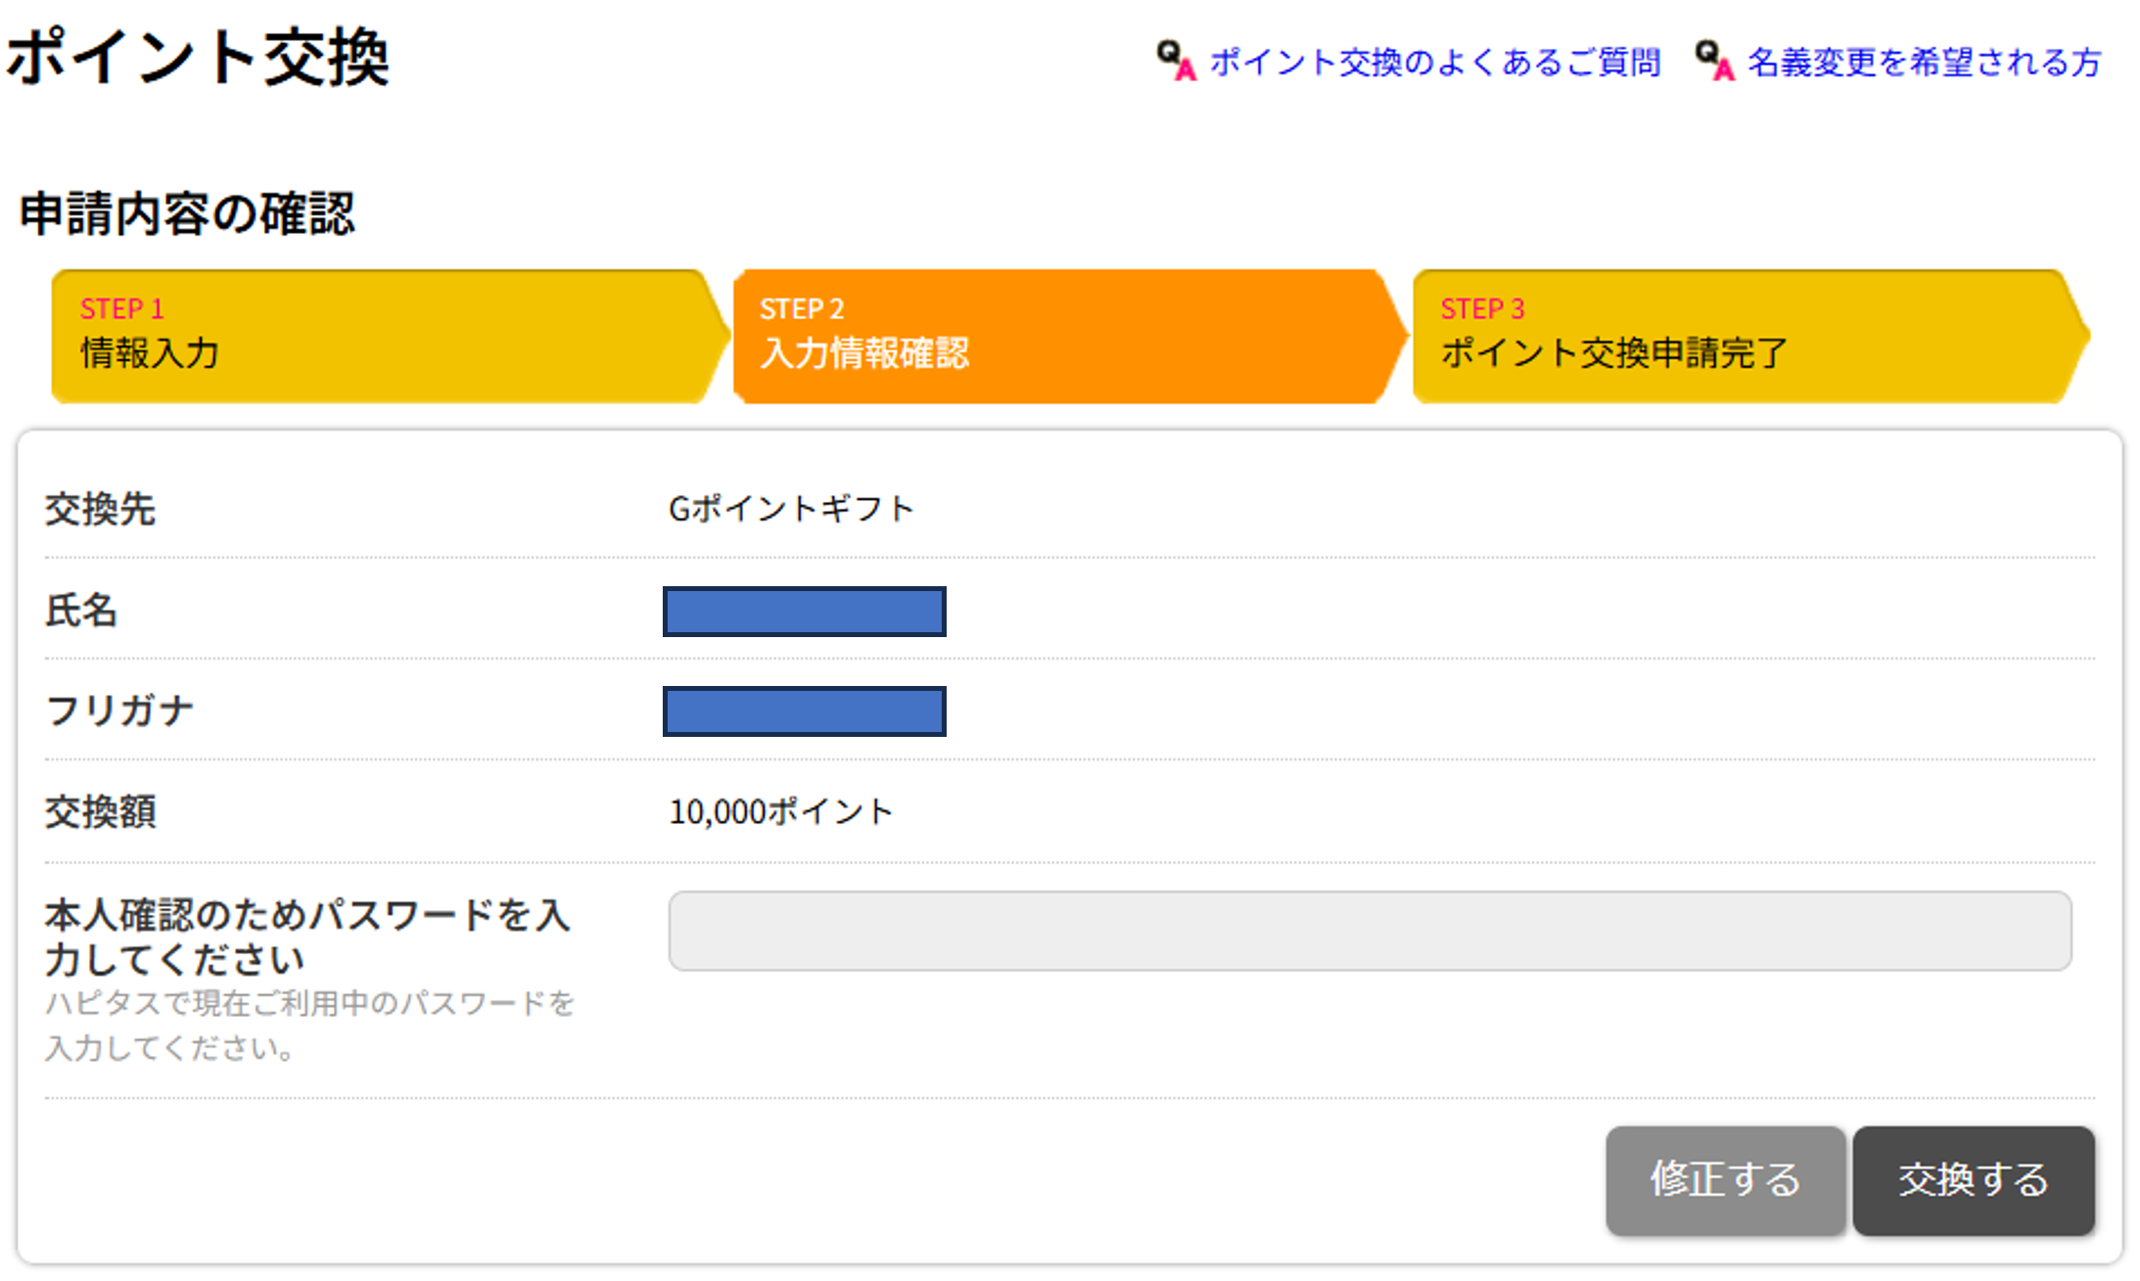2140x1281 pixels.
Task: Click the Q&A icon beside 名義変更を希望される方
Action: tap(1714, 61)
